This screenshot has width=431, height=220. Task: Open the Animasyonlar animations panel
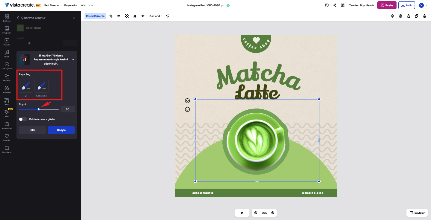(7, 66)
